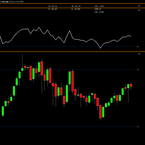This screenshot has width=145, height=145.
Task: Click the open price value O: 16.74
Action: click(52, 6)
